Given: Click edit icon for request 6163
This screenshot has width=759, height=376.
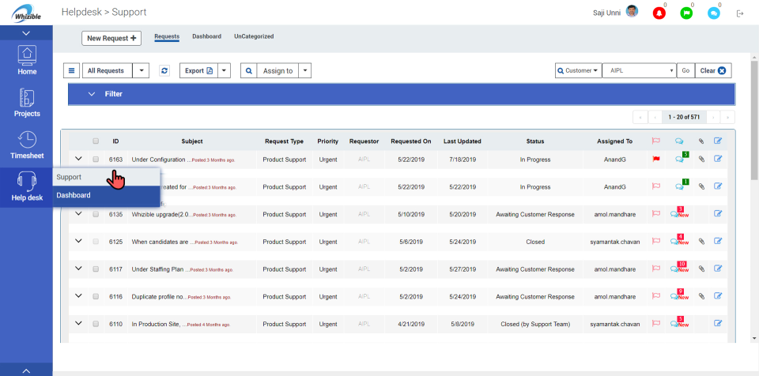Looking at the screenshot, I should point(718,159).
